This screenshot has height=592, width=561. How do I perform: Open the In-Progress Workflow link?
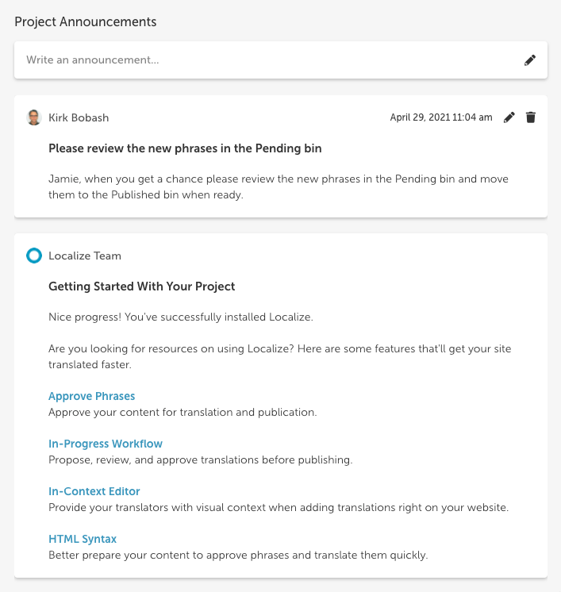pyautogui.click(x=106, y=444)
